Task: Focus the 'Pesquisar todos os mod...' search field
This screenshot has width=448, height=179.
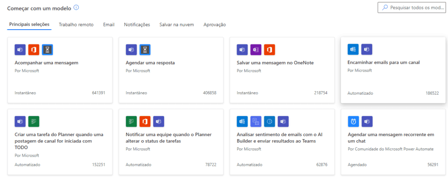Action: click(x=411, y=8)
